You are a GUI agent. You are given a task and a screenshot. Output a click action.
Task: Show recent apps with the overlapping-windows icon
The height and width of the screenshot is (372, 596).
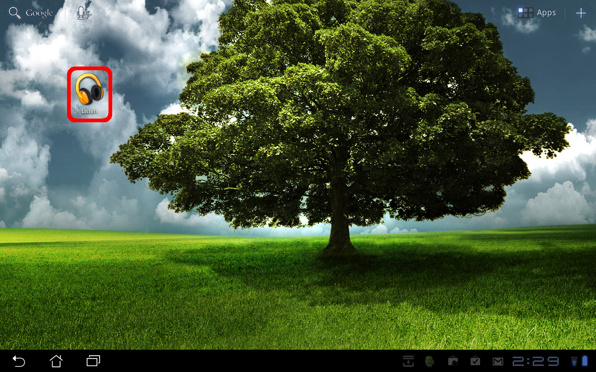pyautogui.click(x=94, y=361)
